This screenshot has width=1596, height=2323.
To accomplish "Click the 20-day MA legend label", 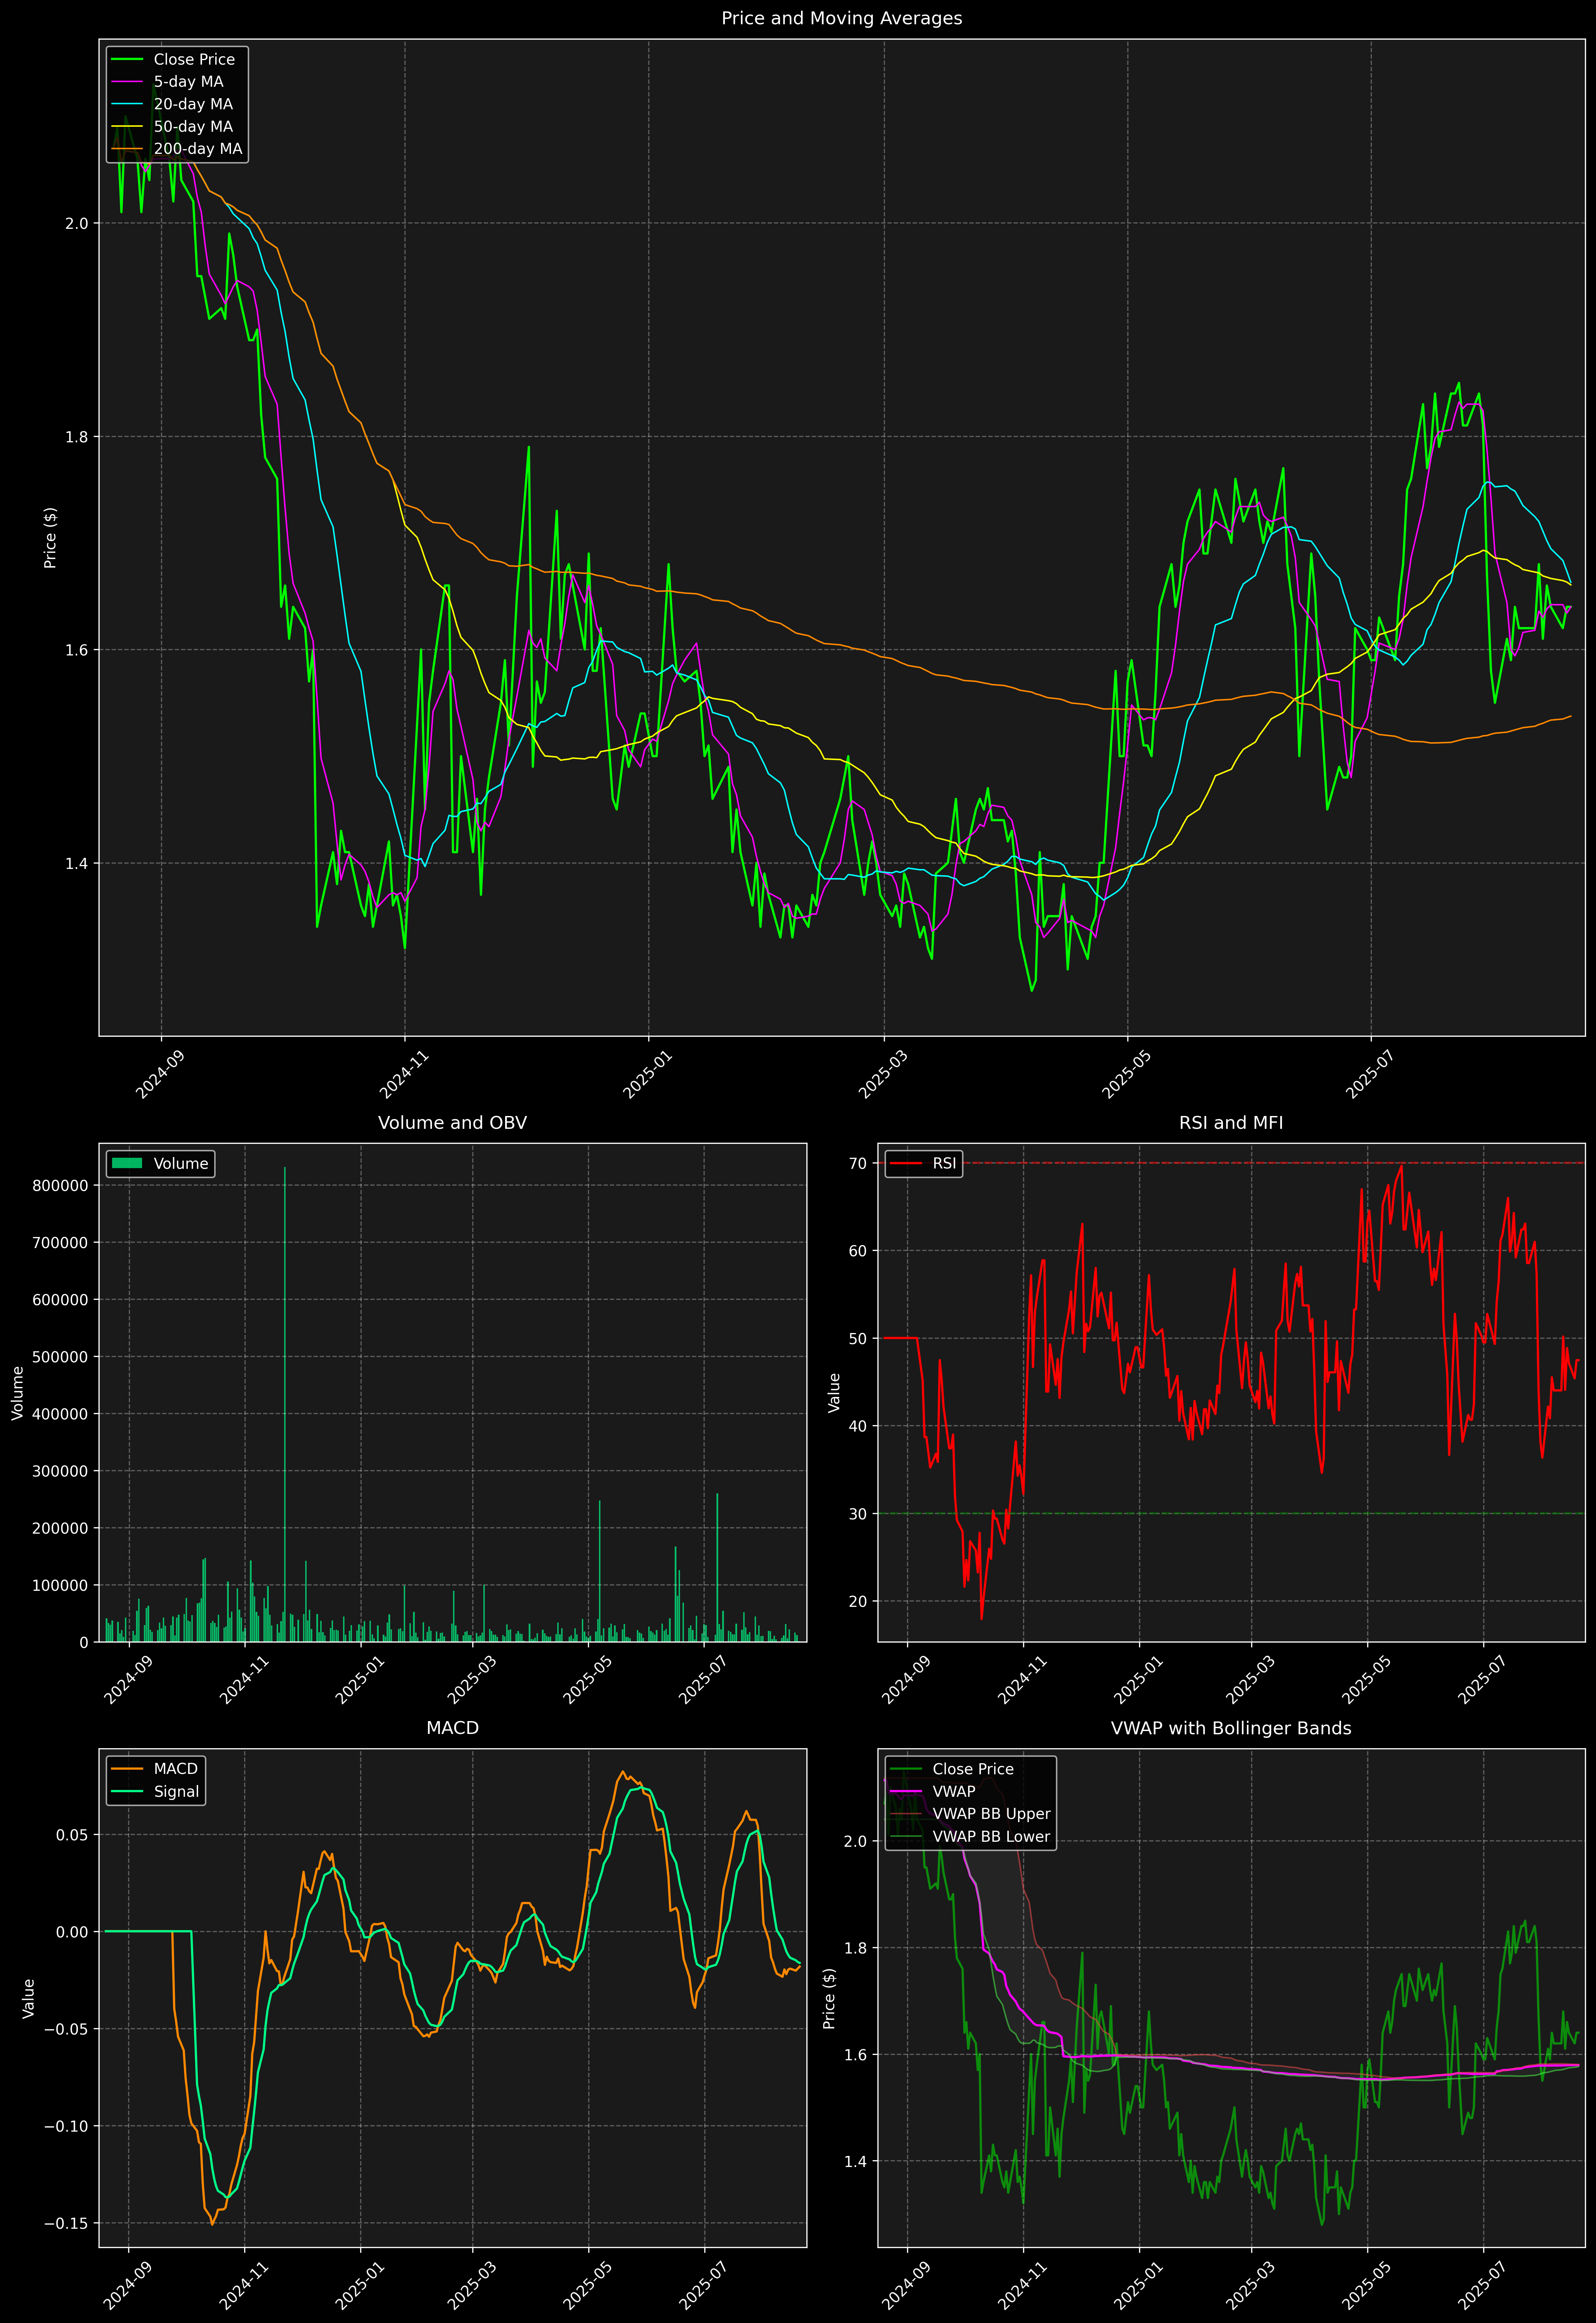I will [193, 104].
